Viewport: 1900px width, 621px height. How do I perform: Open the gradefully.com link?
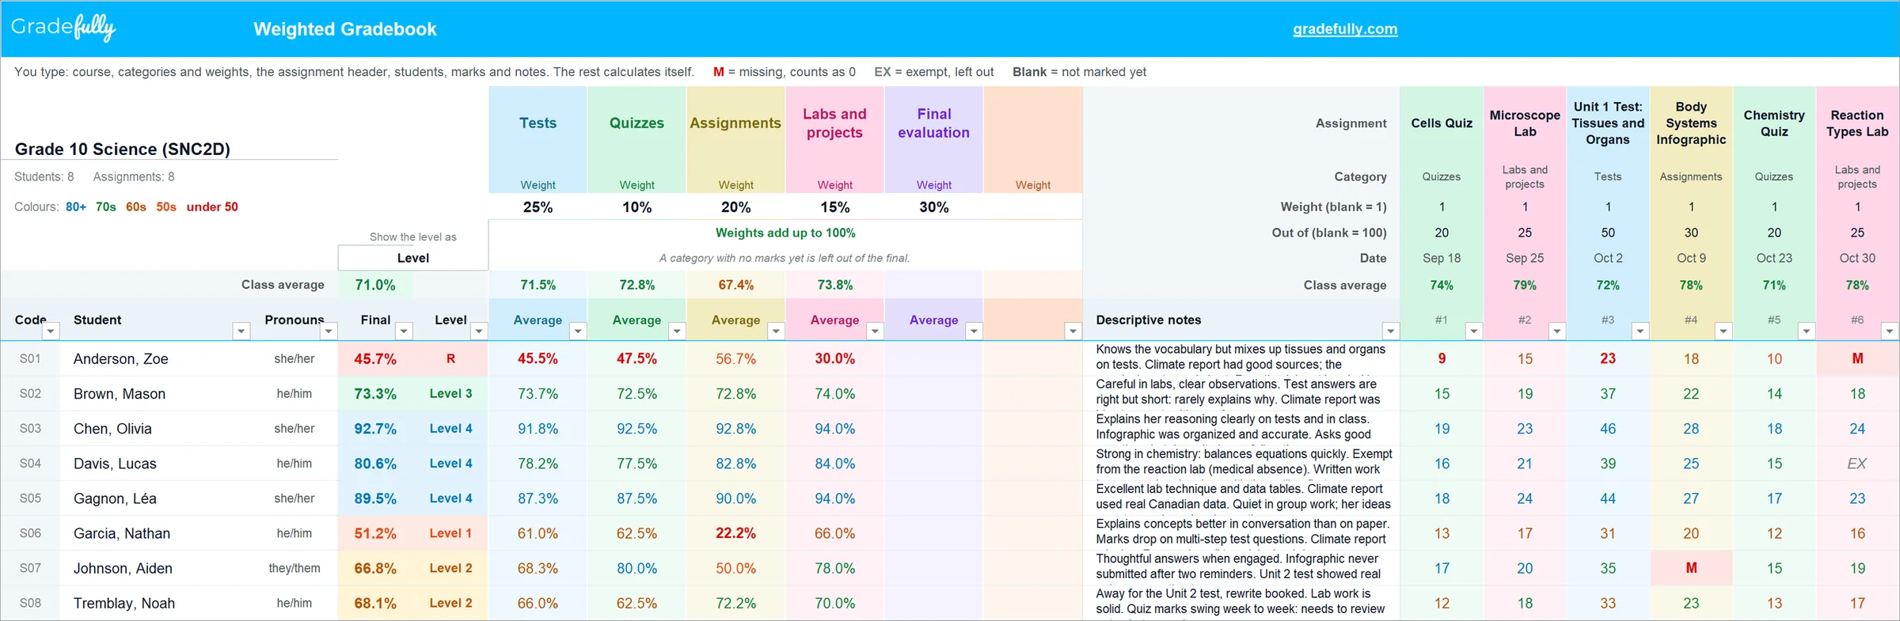pyautogui.click(x=1345, y=29)
